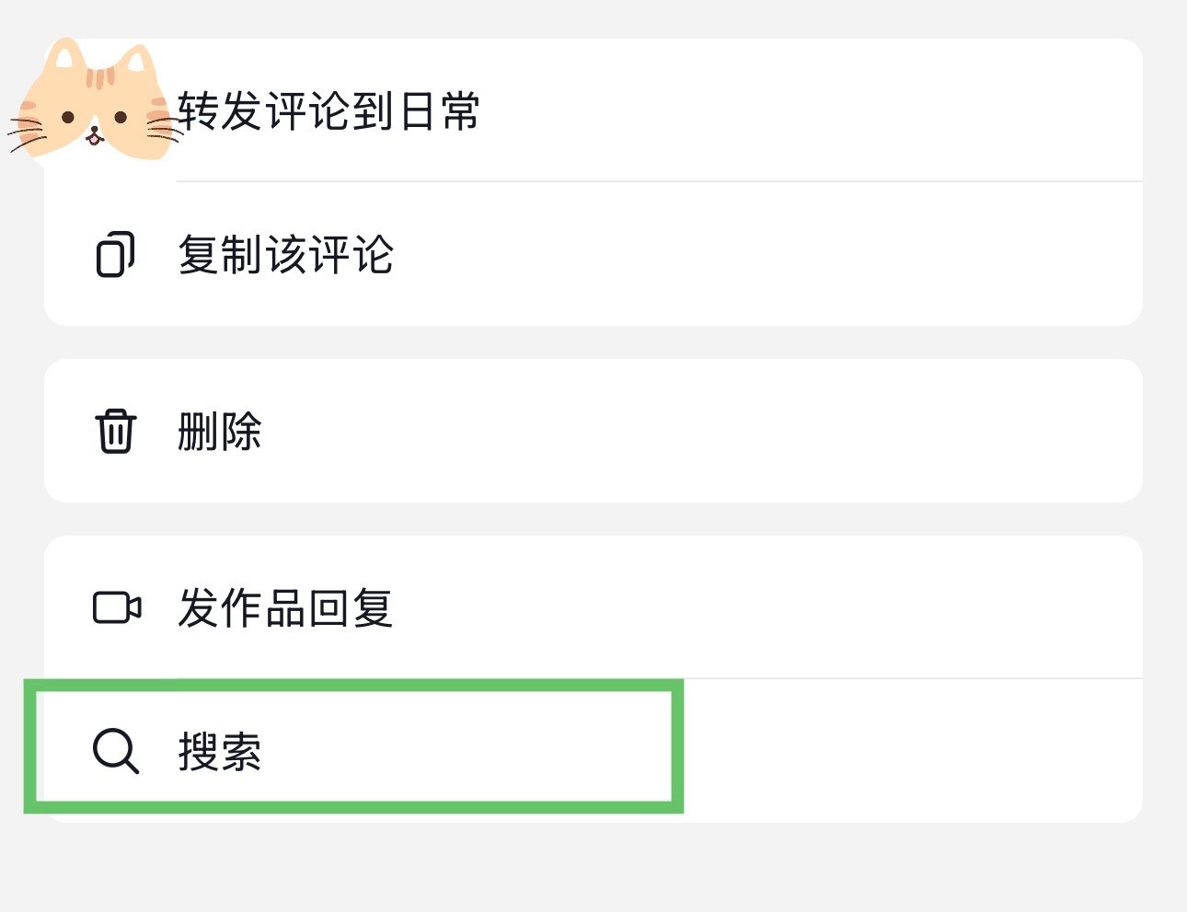Screen dimensions: 1187x912
Task: Select the 转发评论到日常 option
Action: pyautogui.click(x=328, y=112)
